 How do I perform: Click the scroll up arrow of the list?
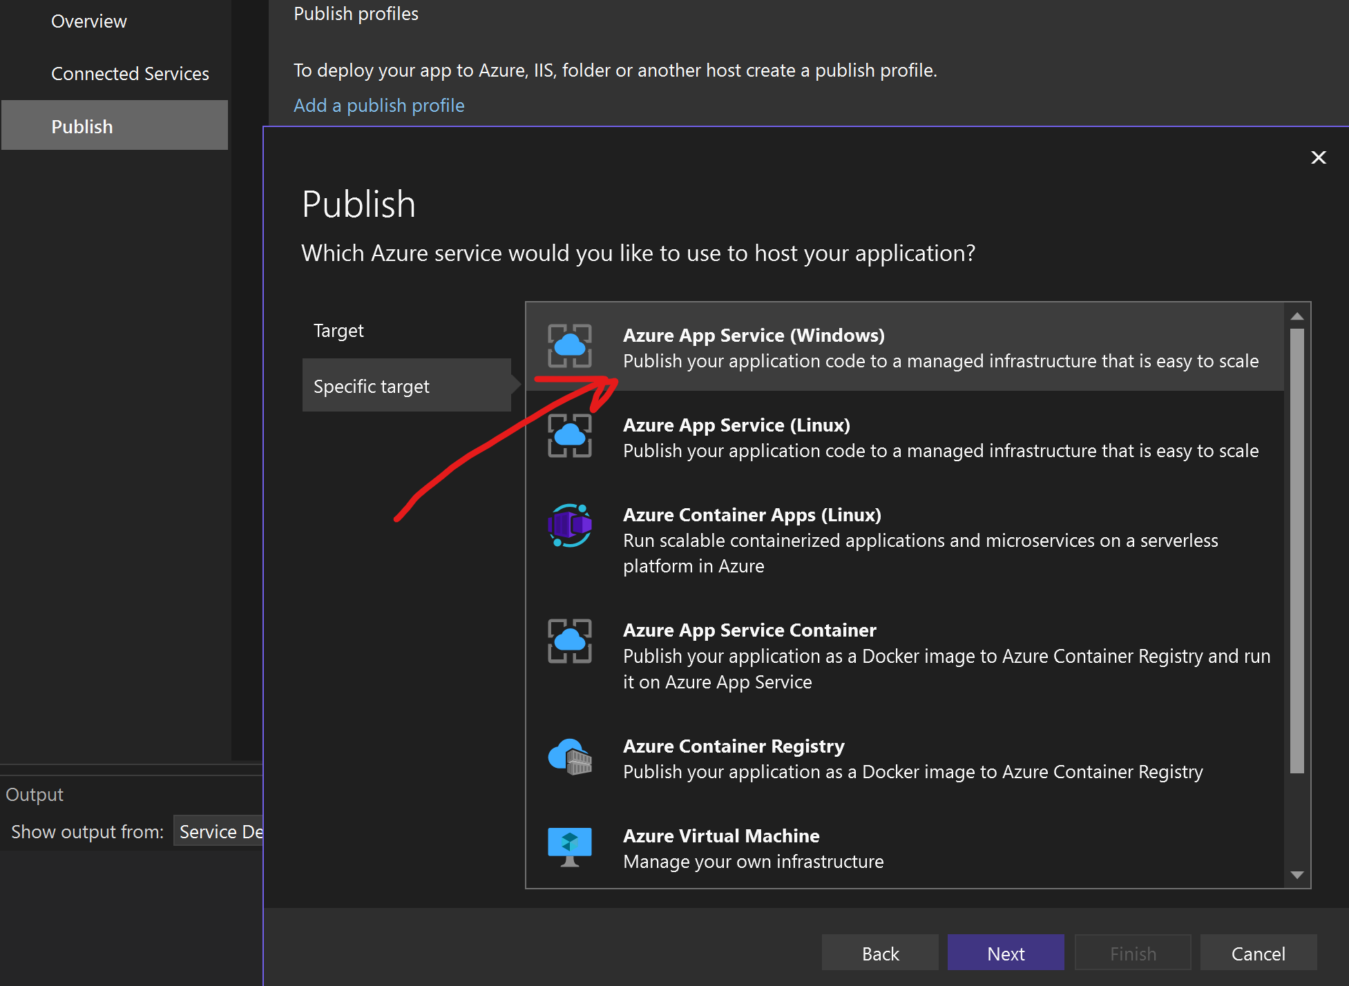coord(1297,316)
